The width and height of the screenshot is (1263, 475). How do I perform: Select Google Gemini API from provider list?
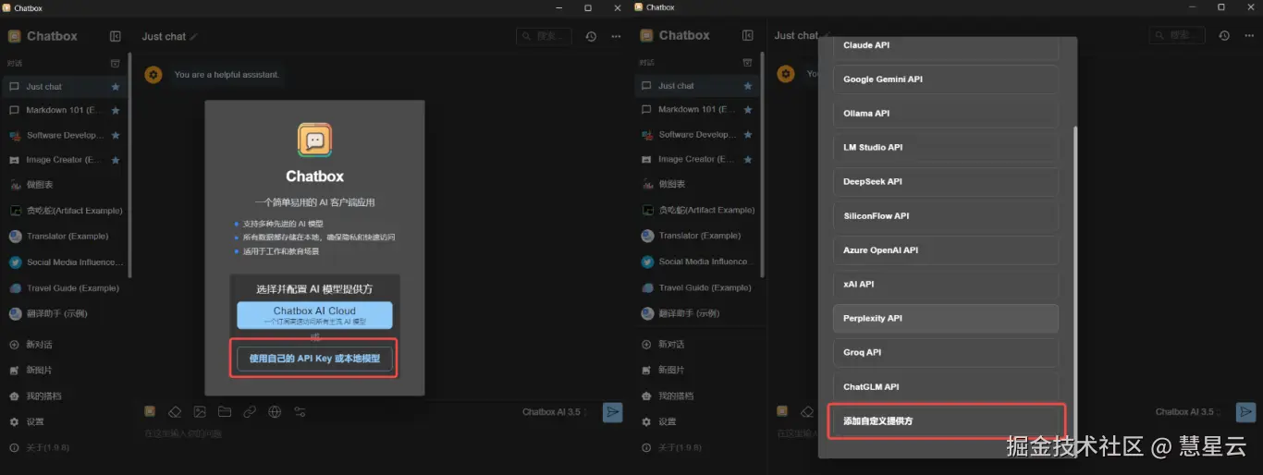click(945, 79)
